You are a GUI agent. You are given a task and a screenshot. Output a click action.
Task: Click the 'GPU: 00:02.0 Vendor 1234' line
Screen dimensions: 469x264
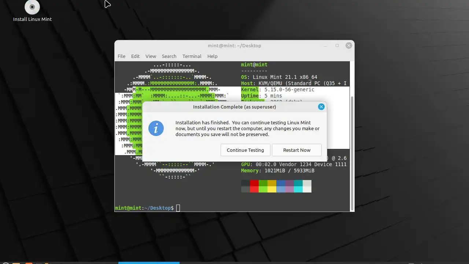pos(294,164)
